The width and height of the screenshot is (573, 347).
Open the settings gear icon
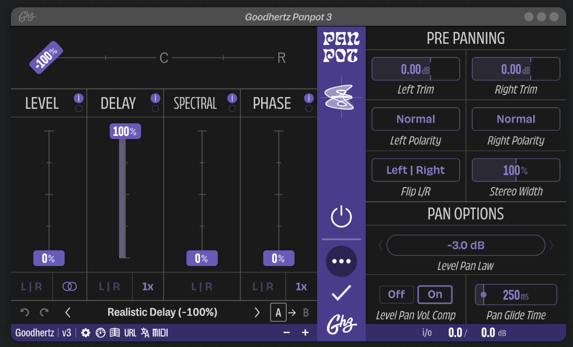(x=85, y=332)
